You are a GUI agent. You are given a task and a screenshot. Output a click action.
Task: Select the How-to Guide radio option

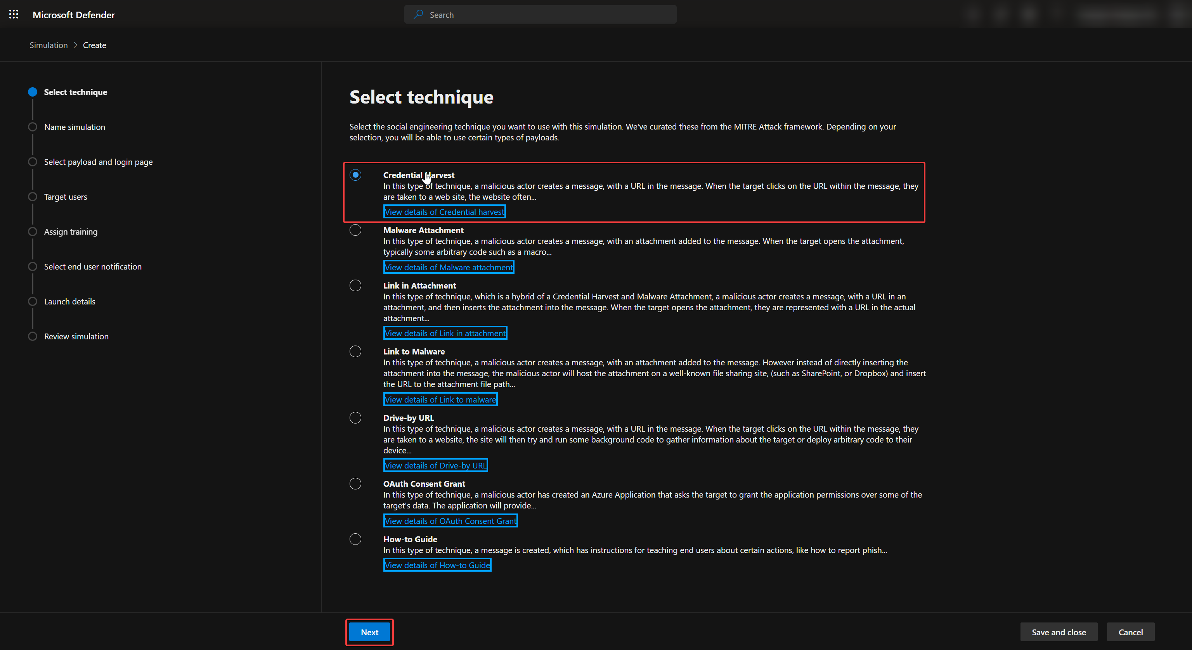[355, 539]
